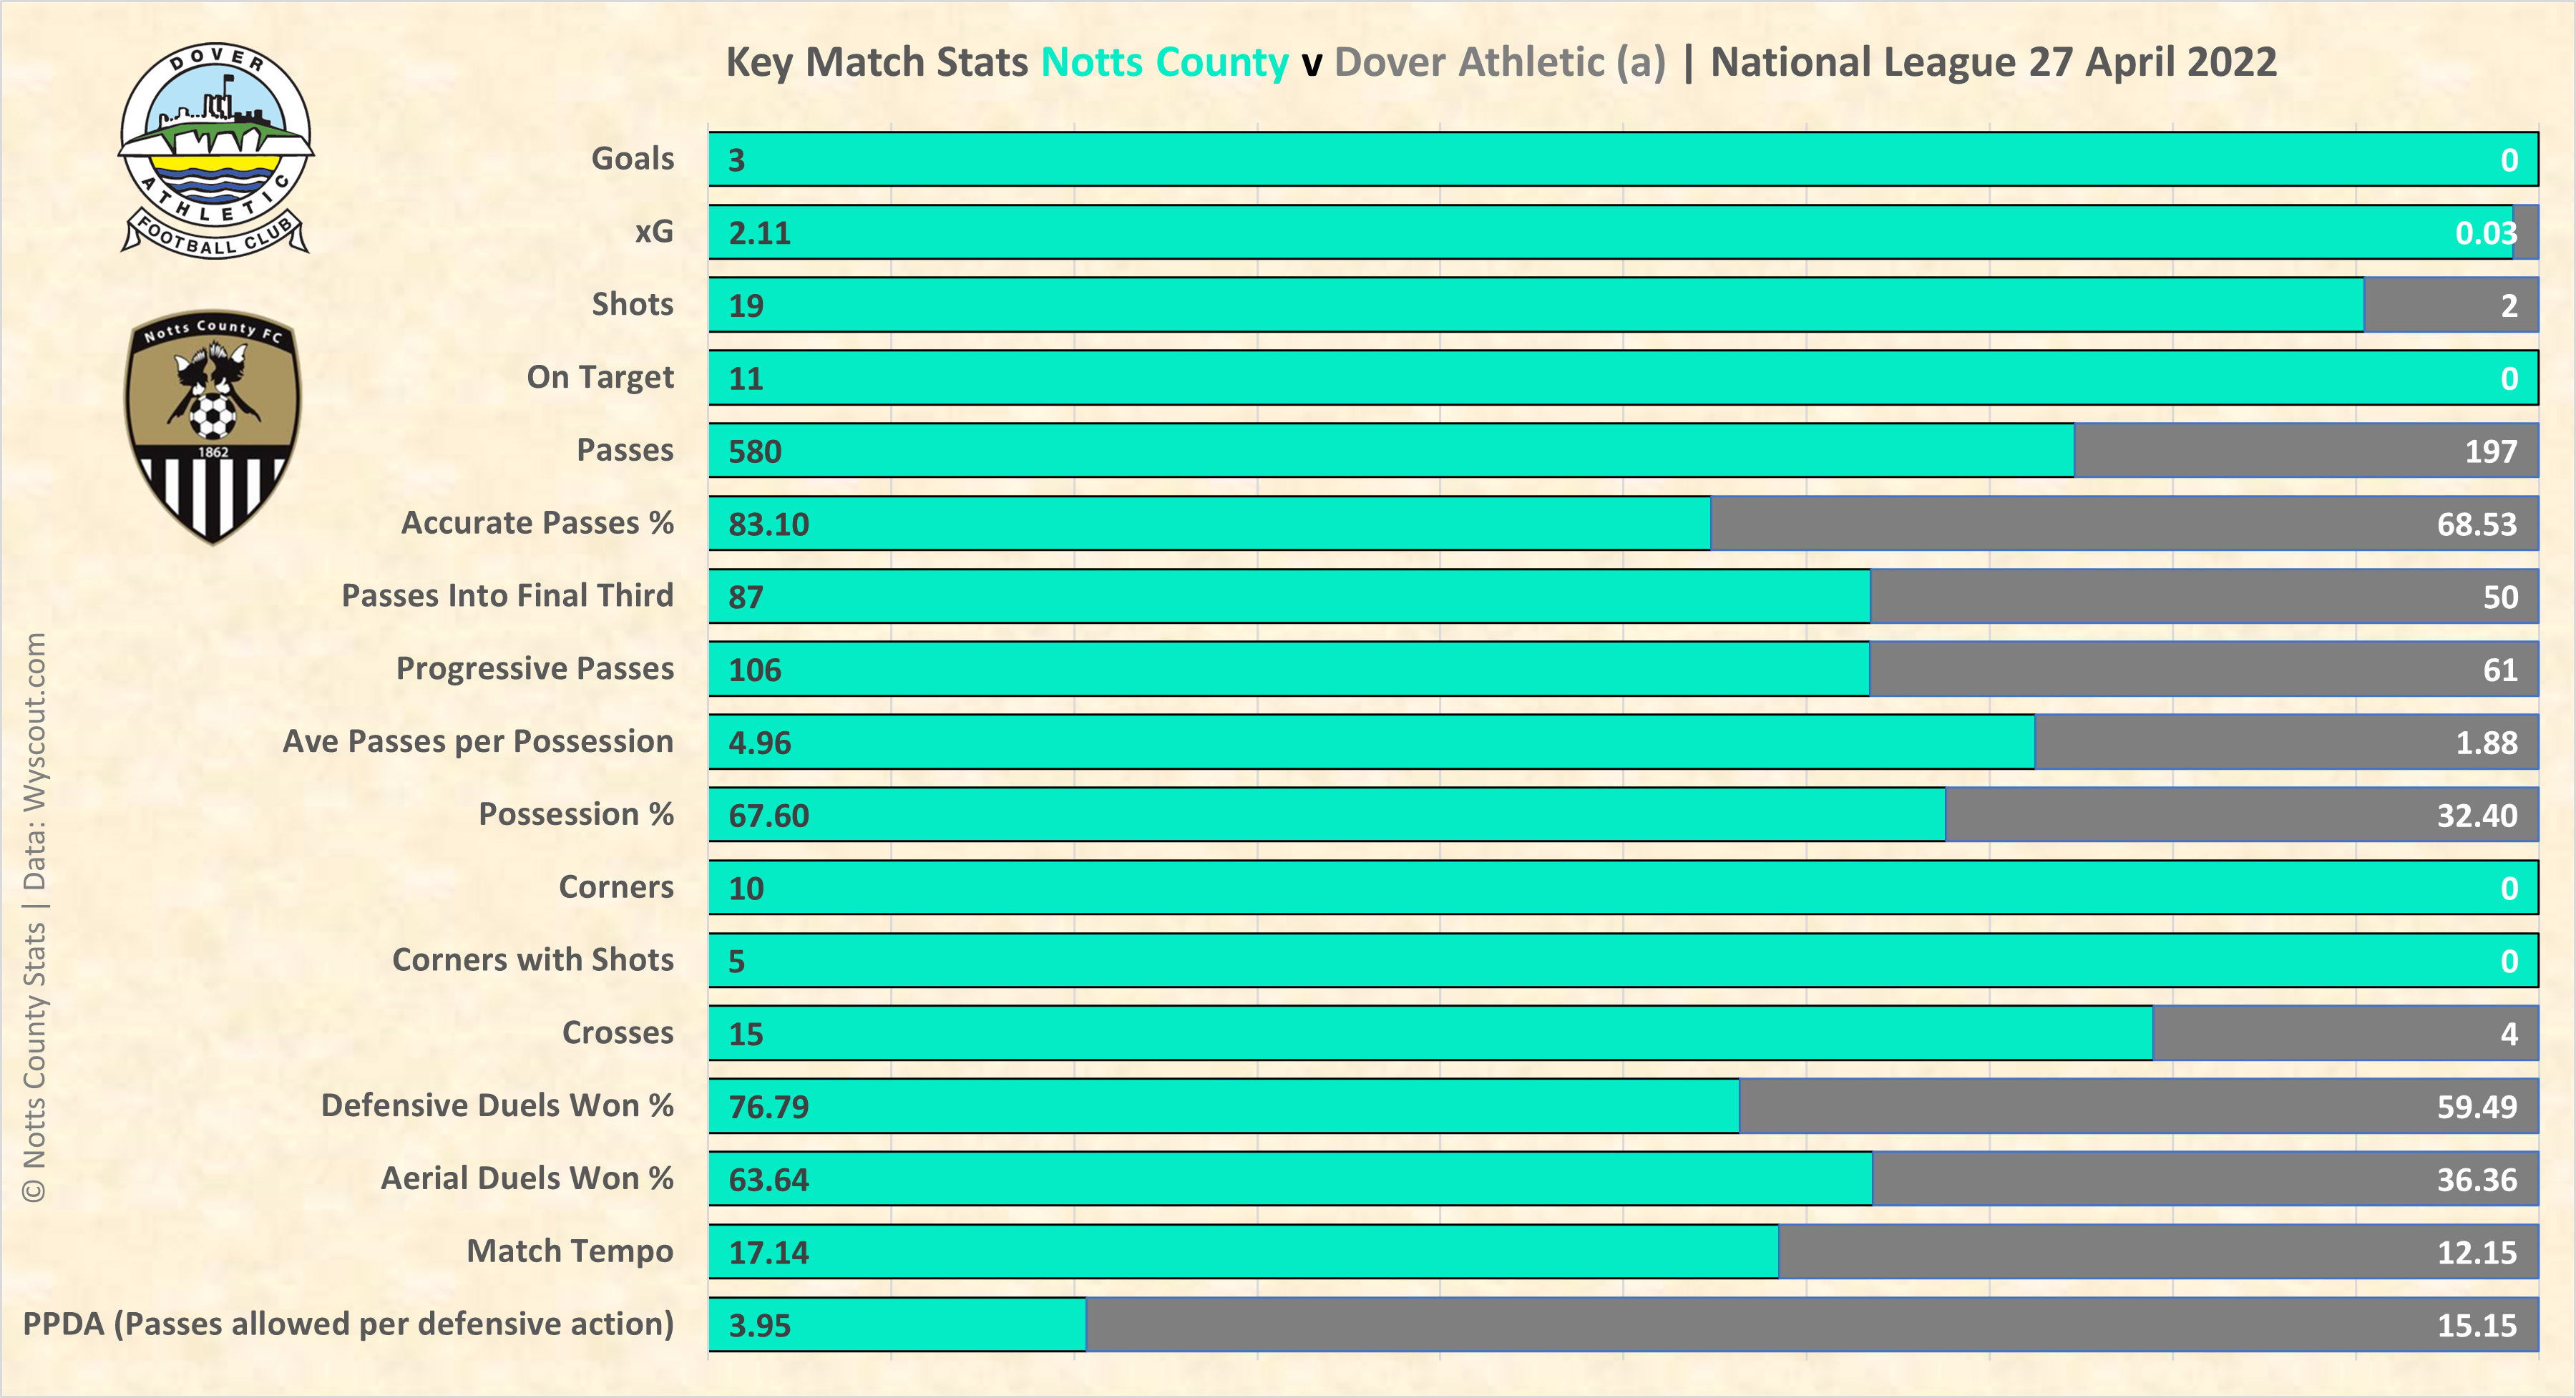Click the teal PPDA bar segment
Viewport: 2576px width, 1398px height.
pyautogui.click(x=897, y=1325)
